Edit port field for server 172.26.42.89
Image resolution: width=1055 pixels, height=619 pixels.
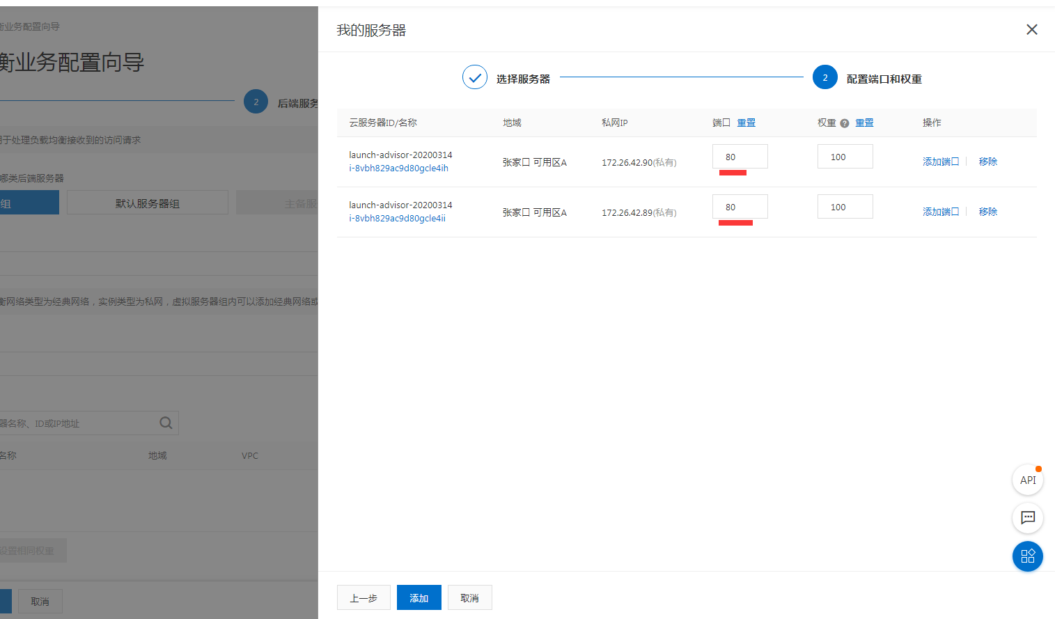point(740,207)
